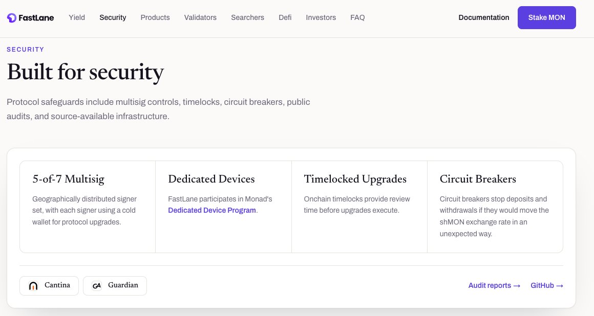This screenshot has width=594, height=316.
Task: Click the Circuit Breakers card heading
Action: 478,178
